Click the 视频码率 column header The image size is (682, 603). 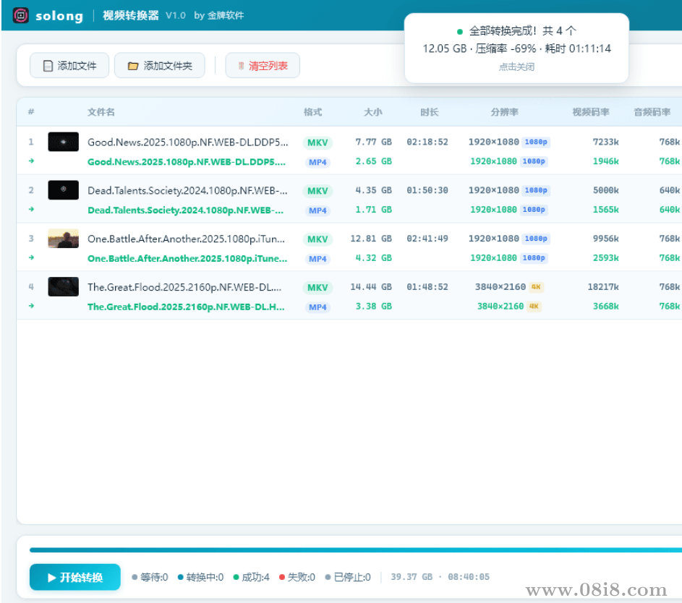point(591,112)
